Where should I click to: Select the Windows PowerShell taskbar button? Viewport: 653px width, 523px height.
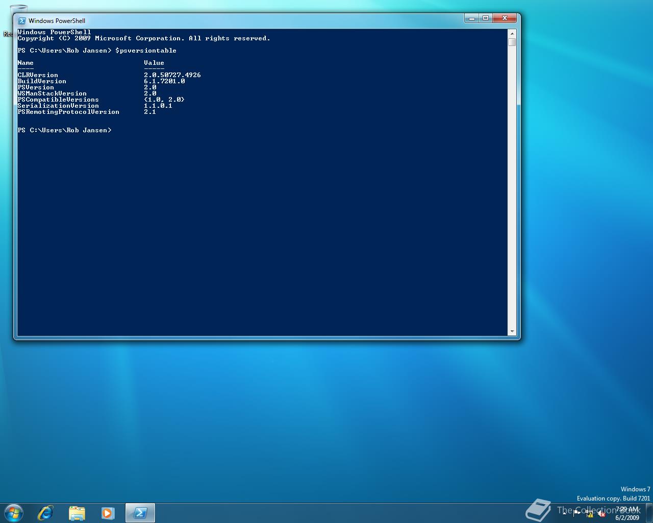pos(140,513)
